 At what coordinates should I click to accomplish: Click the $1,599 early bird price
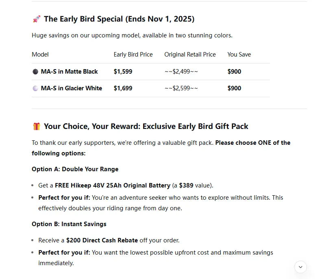tap(123, 72)
